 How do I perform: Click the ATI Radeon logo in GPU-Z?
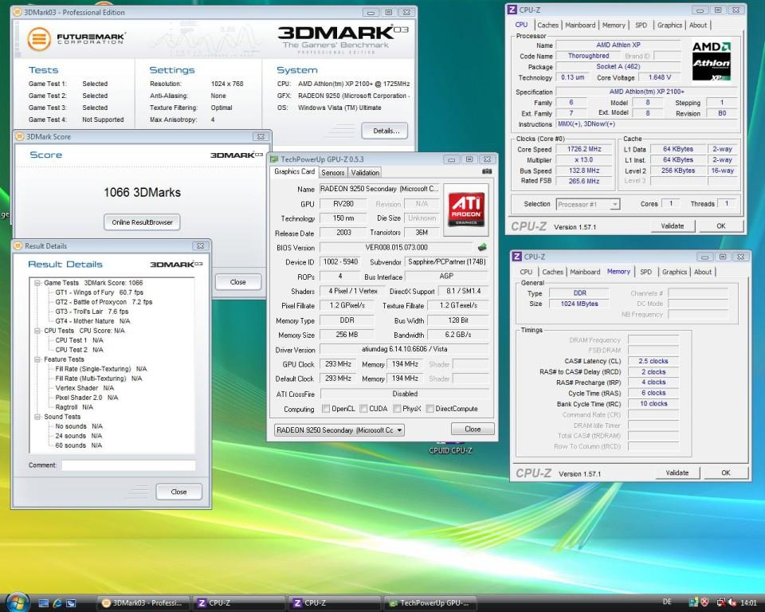click(466, 211)
